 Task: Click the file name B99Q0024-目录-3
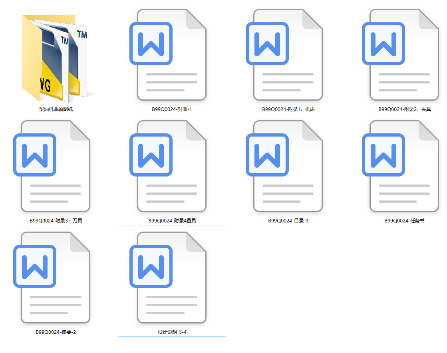[288, 220]
